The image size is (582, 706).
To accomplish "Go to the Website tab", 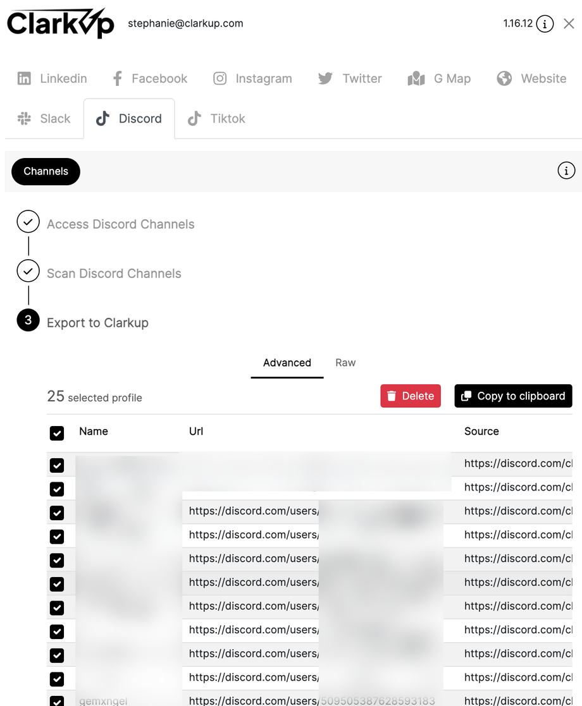I will (x=531, y=78).
